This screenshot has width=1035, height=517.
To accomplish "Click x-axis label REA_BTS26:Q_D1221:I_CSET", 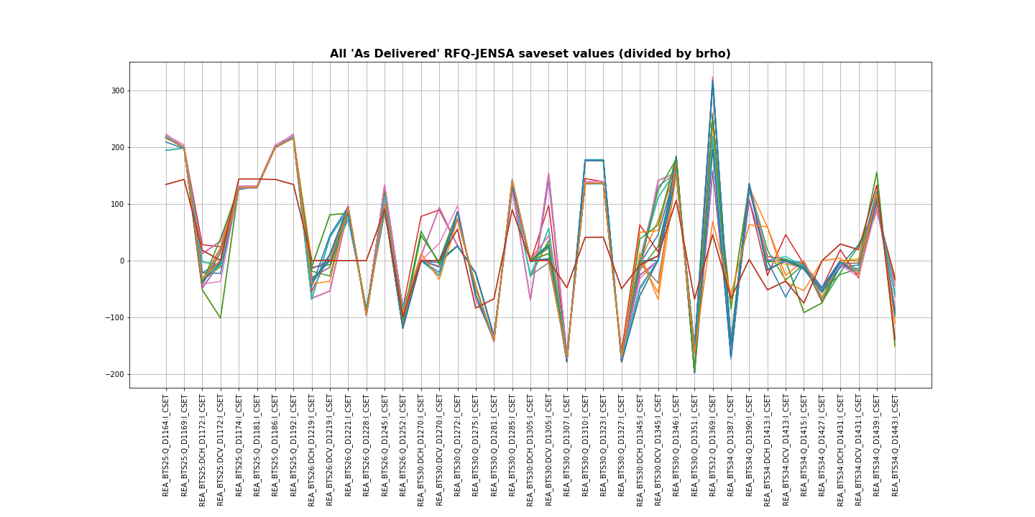I will click(x=349, y=445).
